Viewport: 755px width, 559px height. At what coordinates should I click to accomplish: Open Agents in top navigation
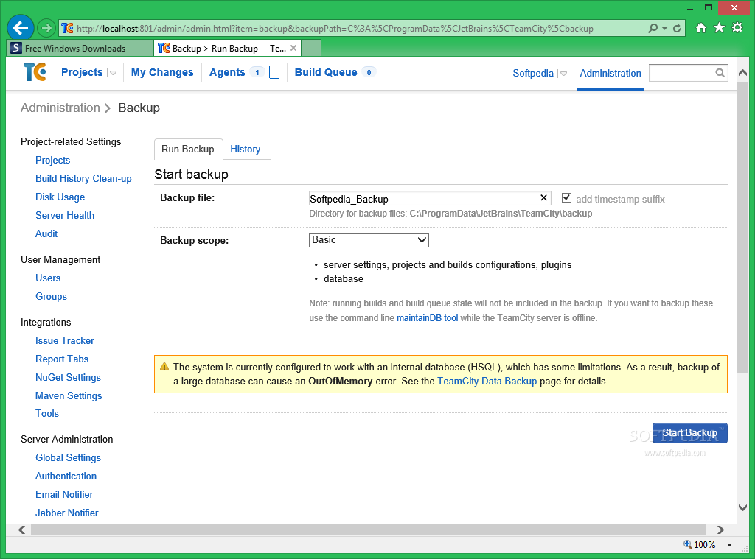227,72
